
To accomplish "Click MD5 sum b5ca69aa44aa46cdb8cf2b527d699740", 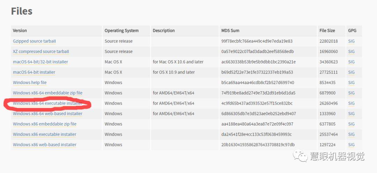I will [258, 82].
